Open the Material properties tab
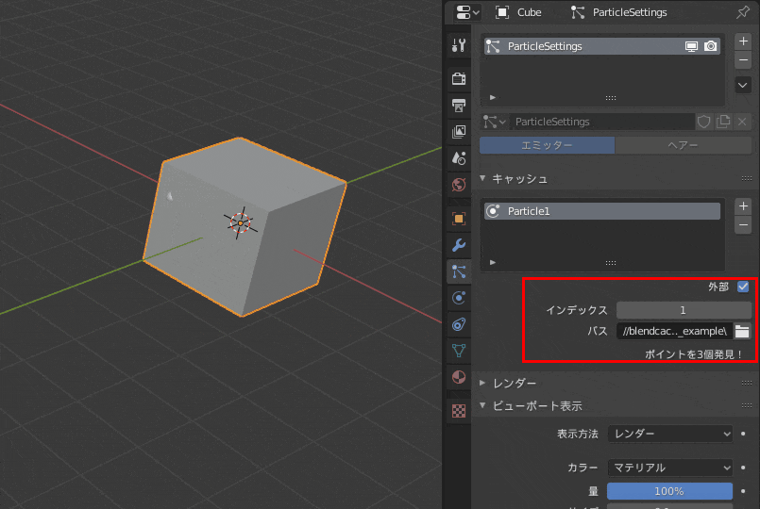 (x=459, y=377)
